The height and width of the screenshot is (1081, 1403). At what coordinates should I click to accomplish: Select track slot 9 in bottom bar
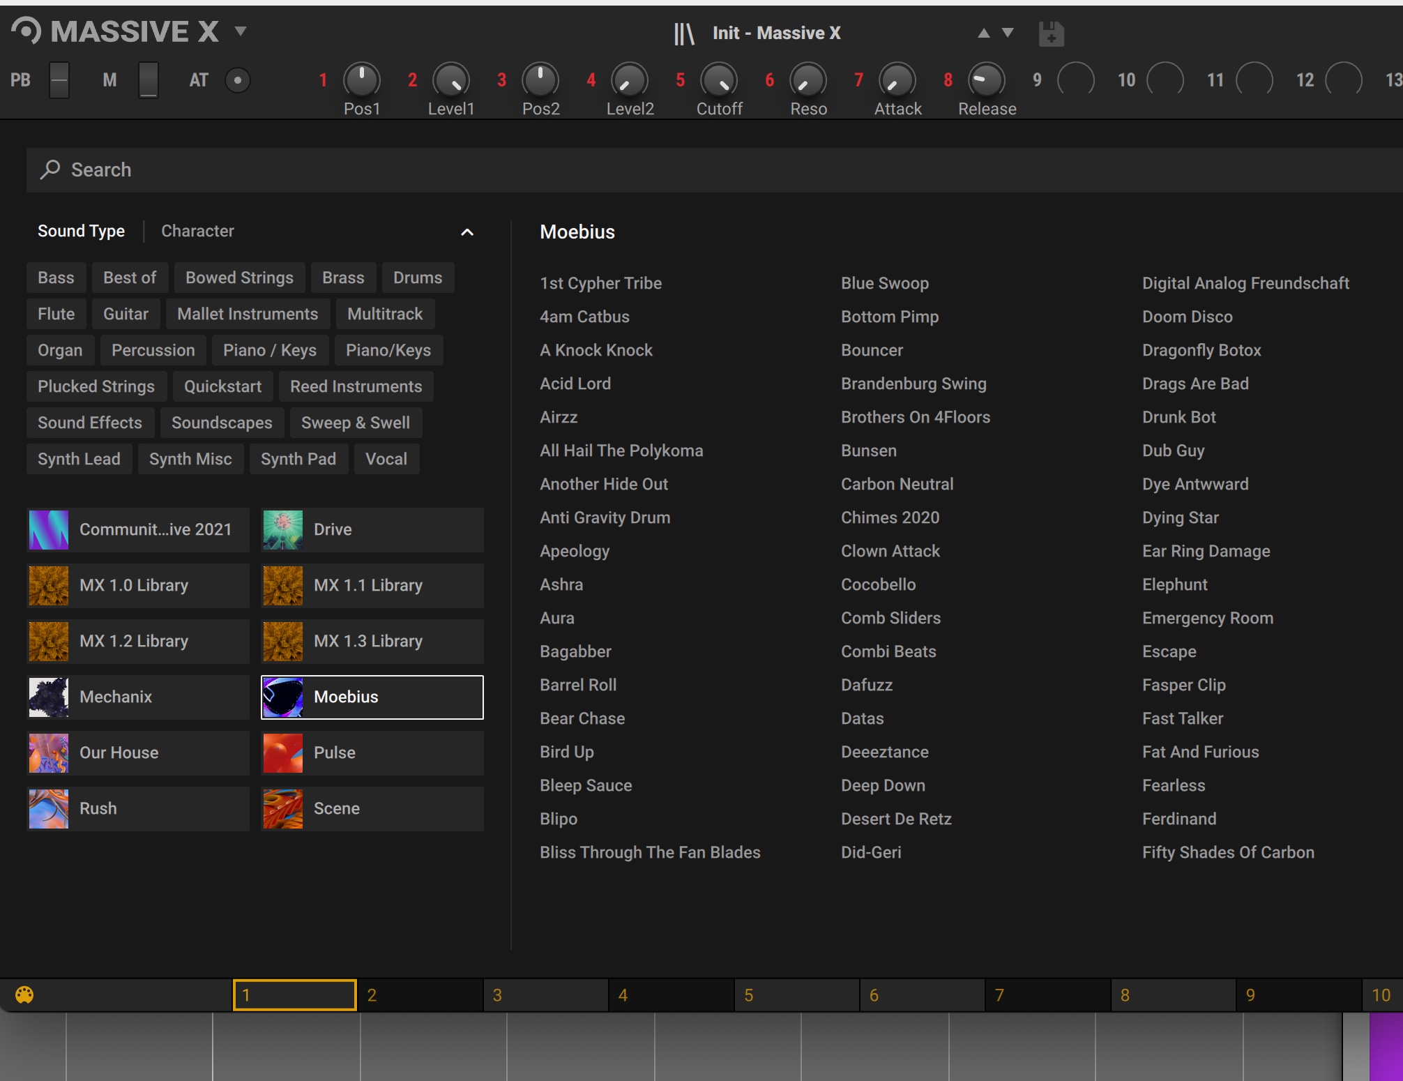point(1298,995)
